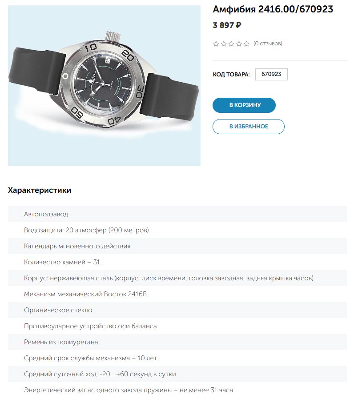The image size is (350, 402).
Task: Click the fifth rating star
Action: click(x=246, y=44)
